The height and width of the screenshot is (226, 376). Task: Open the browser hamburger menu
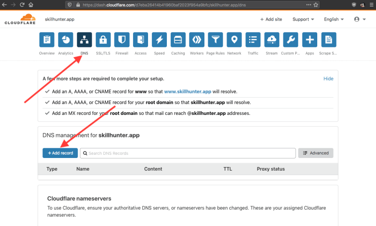(x=371, y=5)
